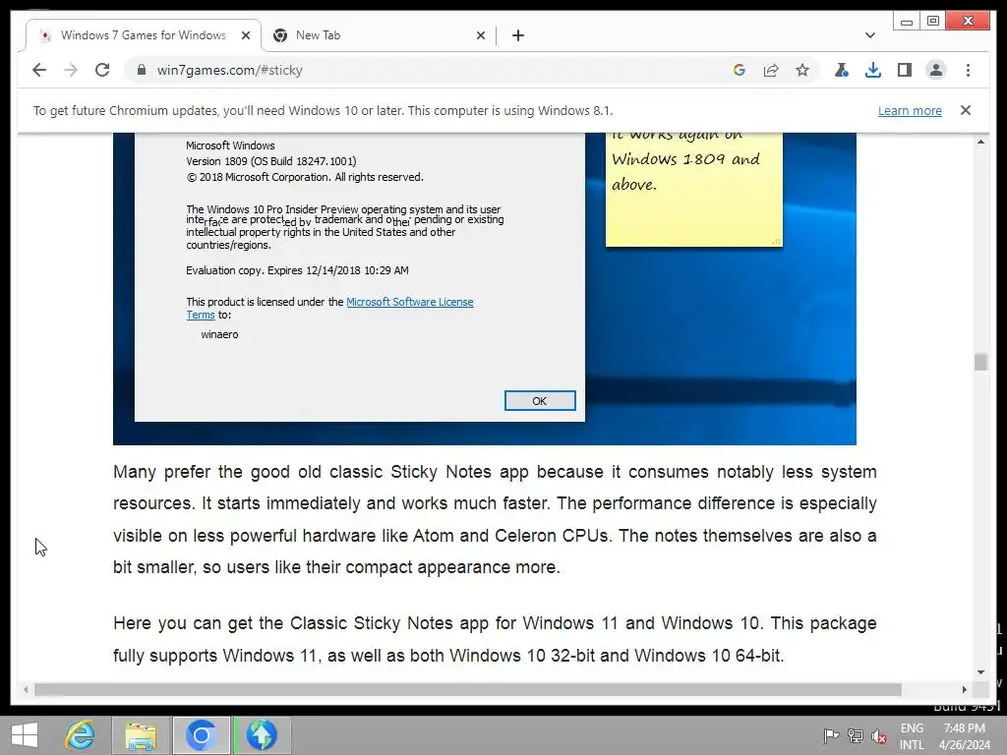The image size is (1007, 755).
Task: Click the vertical scrollbar thumb
Action: pos(980,362)
